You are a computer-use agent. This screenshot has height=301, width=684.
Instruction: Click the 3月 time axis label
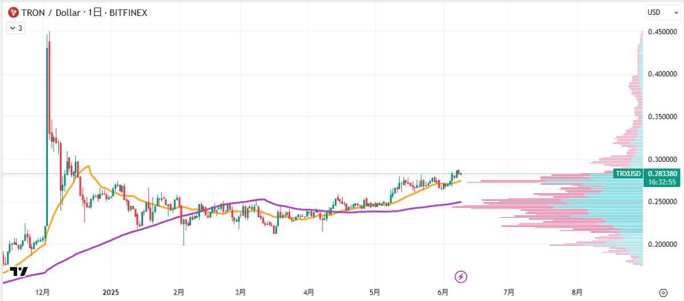(241, 292)
